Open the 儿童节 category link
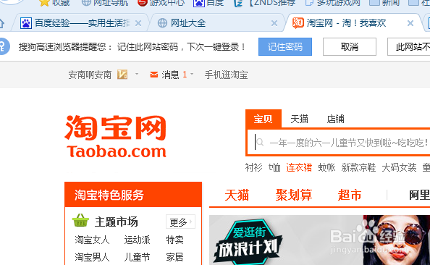 (137, 257)
